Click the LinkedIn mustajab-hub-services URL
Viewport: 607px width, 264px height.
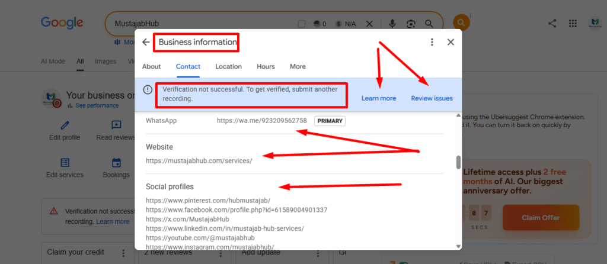225,228
